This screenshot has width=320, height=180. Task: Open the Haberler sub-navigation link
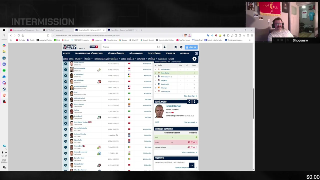(x=162, y=59)
